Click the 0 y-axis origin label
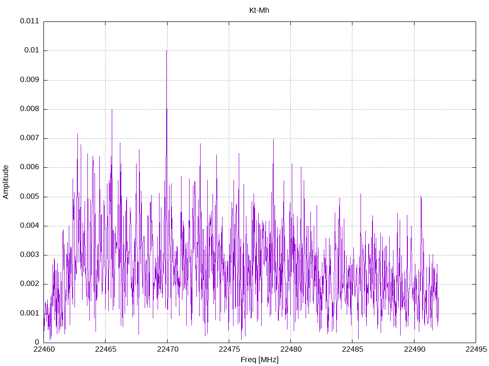Screen dimensions: 489x366 tap(37, 342)
